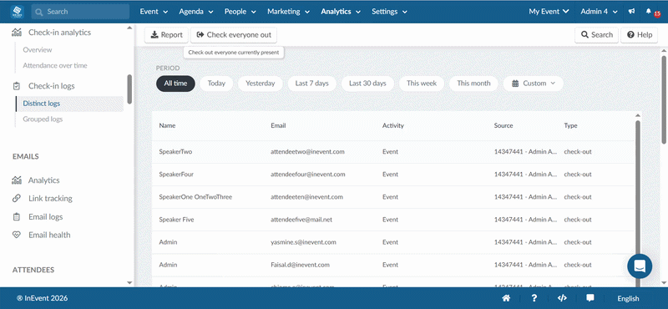Select the This week filter

click(x=422, y=84)
